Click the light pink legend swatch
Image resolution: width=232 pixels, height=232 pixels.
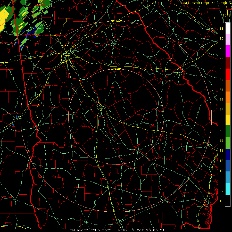point(228,40)
